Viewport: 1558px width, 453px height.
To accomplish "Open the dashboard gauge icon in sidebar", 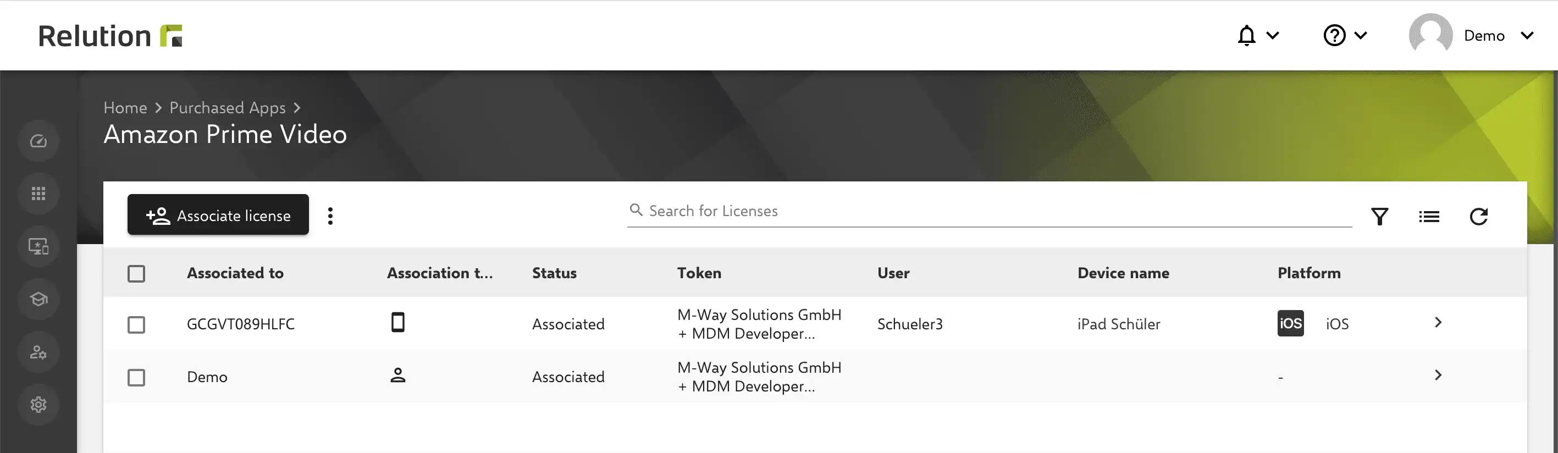I will pos(38,141).
